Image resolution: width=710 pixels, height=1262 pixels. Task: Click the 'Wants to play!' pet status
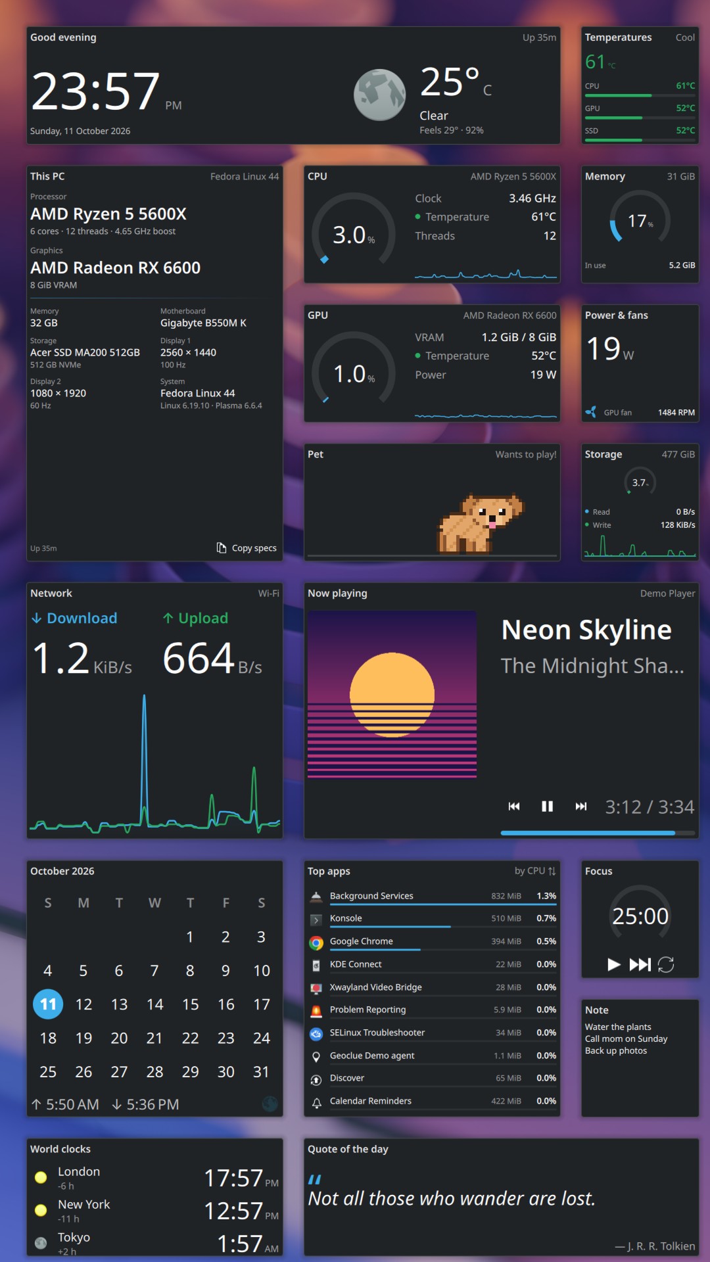pos(526,454)
